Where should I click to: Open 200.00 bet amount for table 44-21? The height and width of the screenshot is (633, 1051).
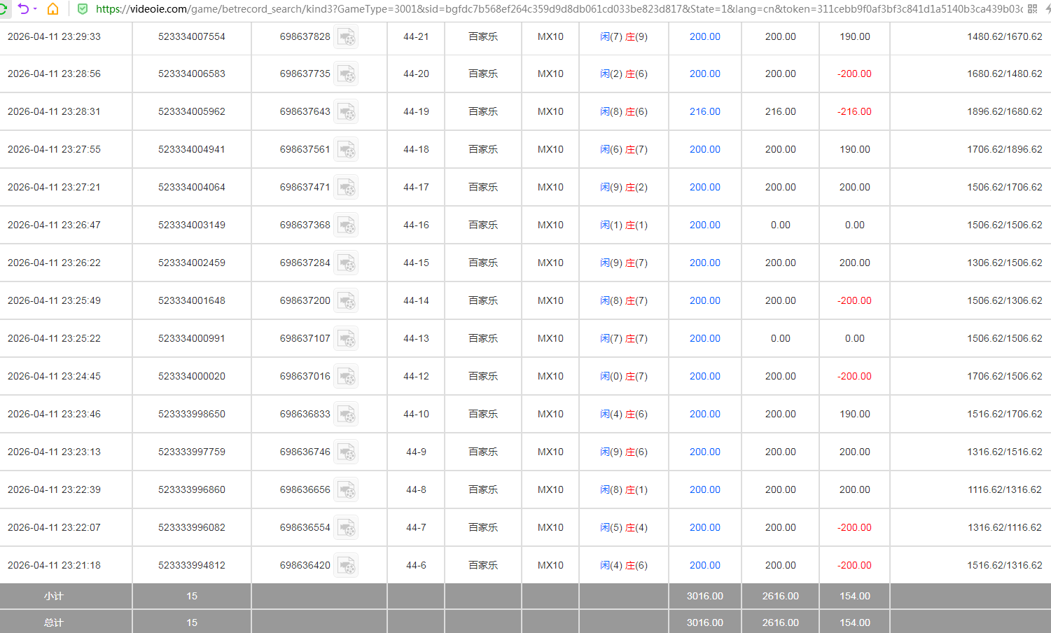(704, 36)
